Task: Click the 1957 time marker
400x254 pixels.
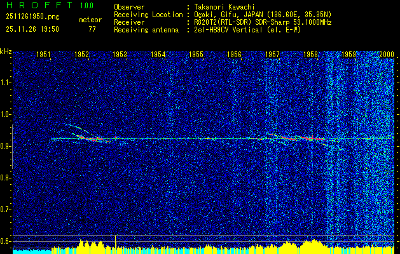Action: pyautogui.click(x=272, y=54)
